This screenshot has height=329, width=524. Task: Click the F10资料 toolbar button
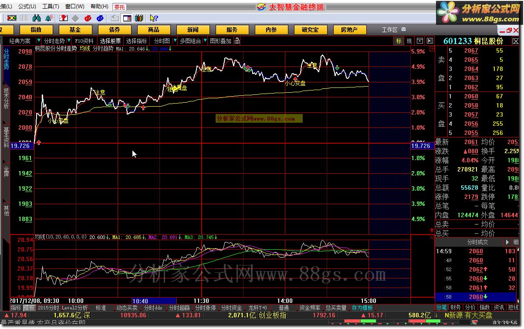84,41
